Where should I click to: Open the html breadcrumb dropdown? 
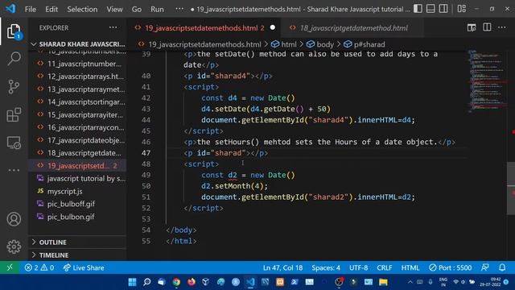284,44
